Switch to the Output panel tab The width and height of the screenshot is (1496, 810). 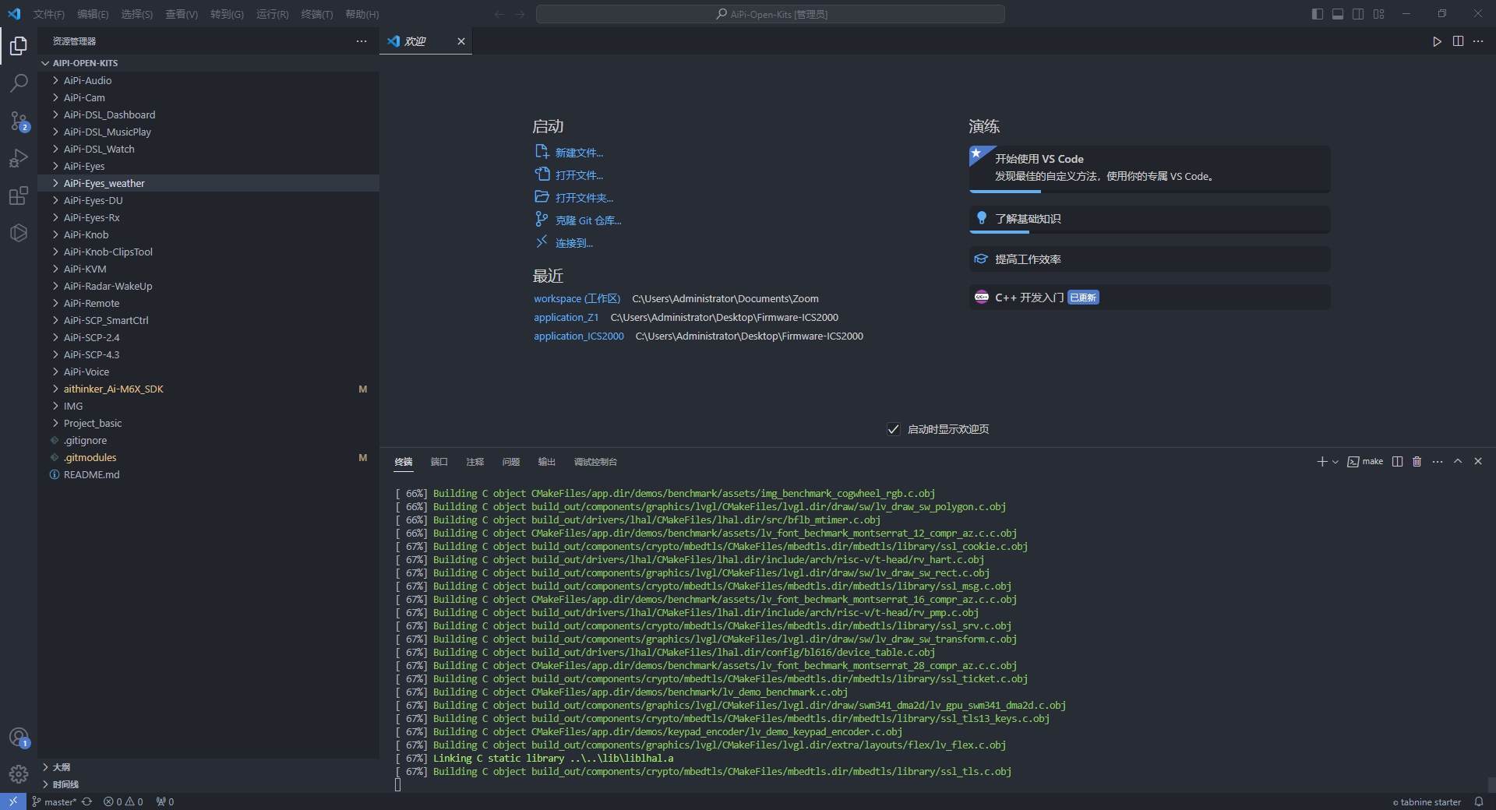[x=547, y=462]
